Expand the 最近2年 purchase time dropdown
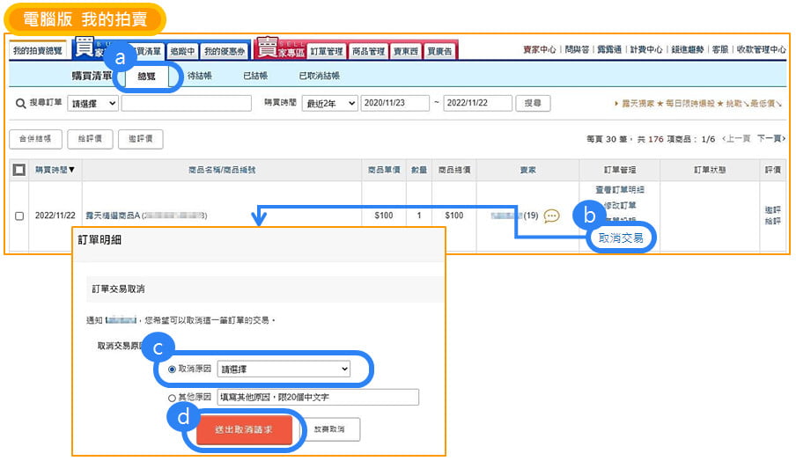 [329, 104]
